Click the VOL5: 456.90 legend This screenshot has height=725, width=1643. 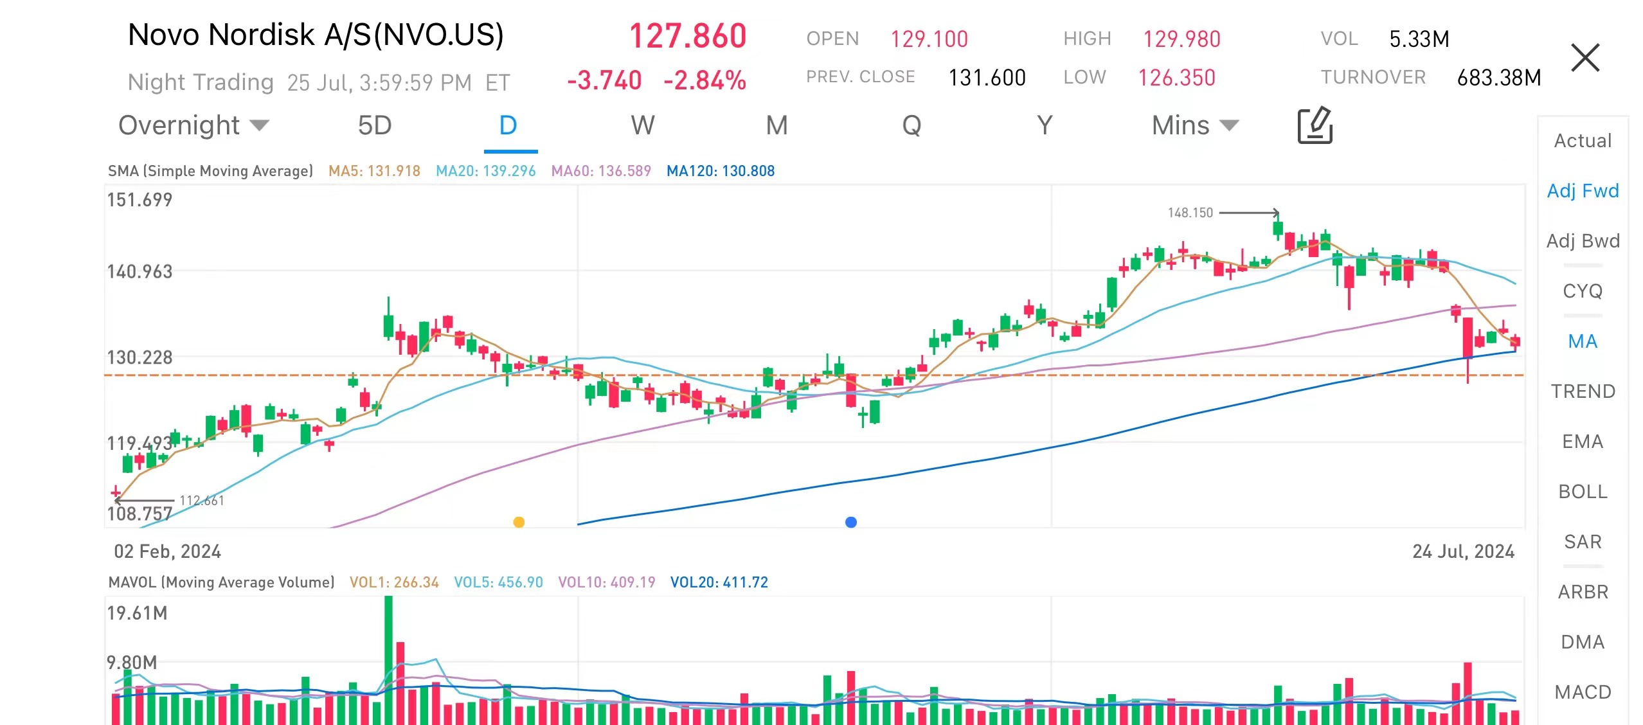498,582
